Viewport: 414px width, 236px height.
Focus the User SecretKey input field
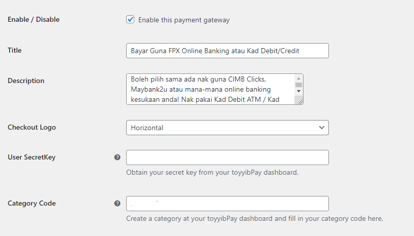click(228, 158)
